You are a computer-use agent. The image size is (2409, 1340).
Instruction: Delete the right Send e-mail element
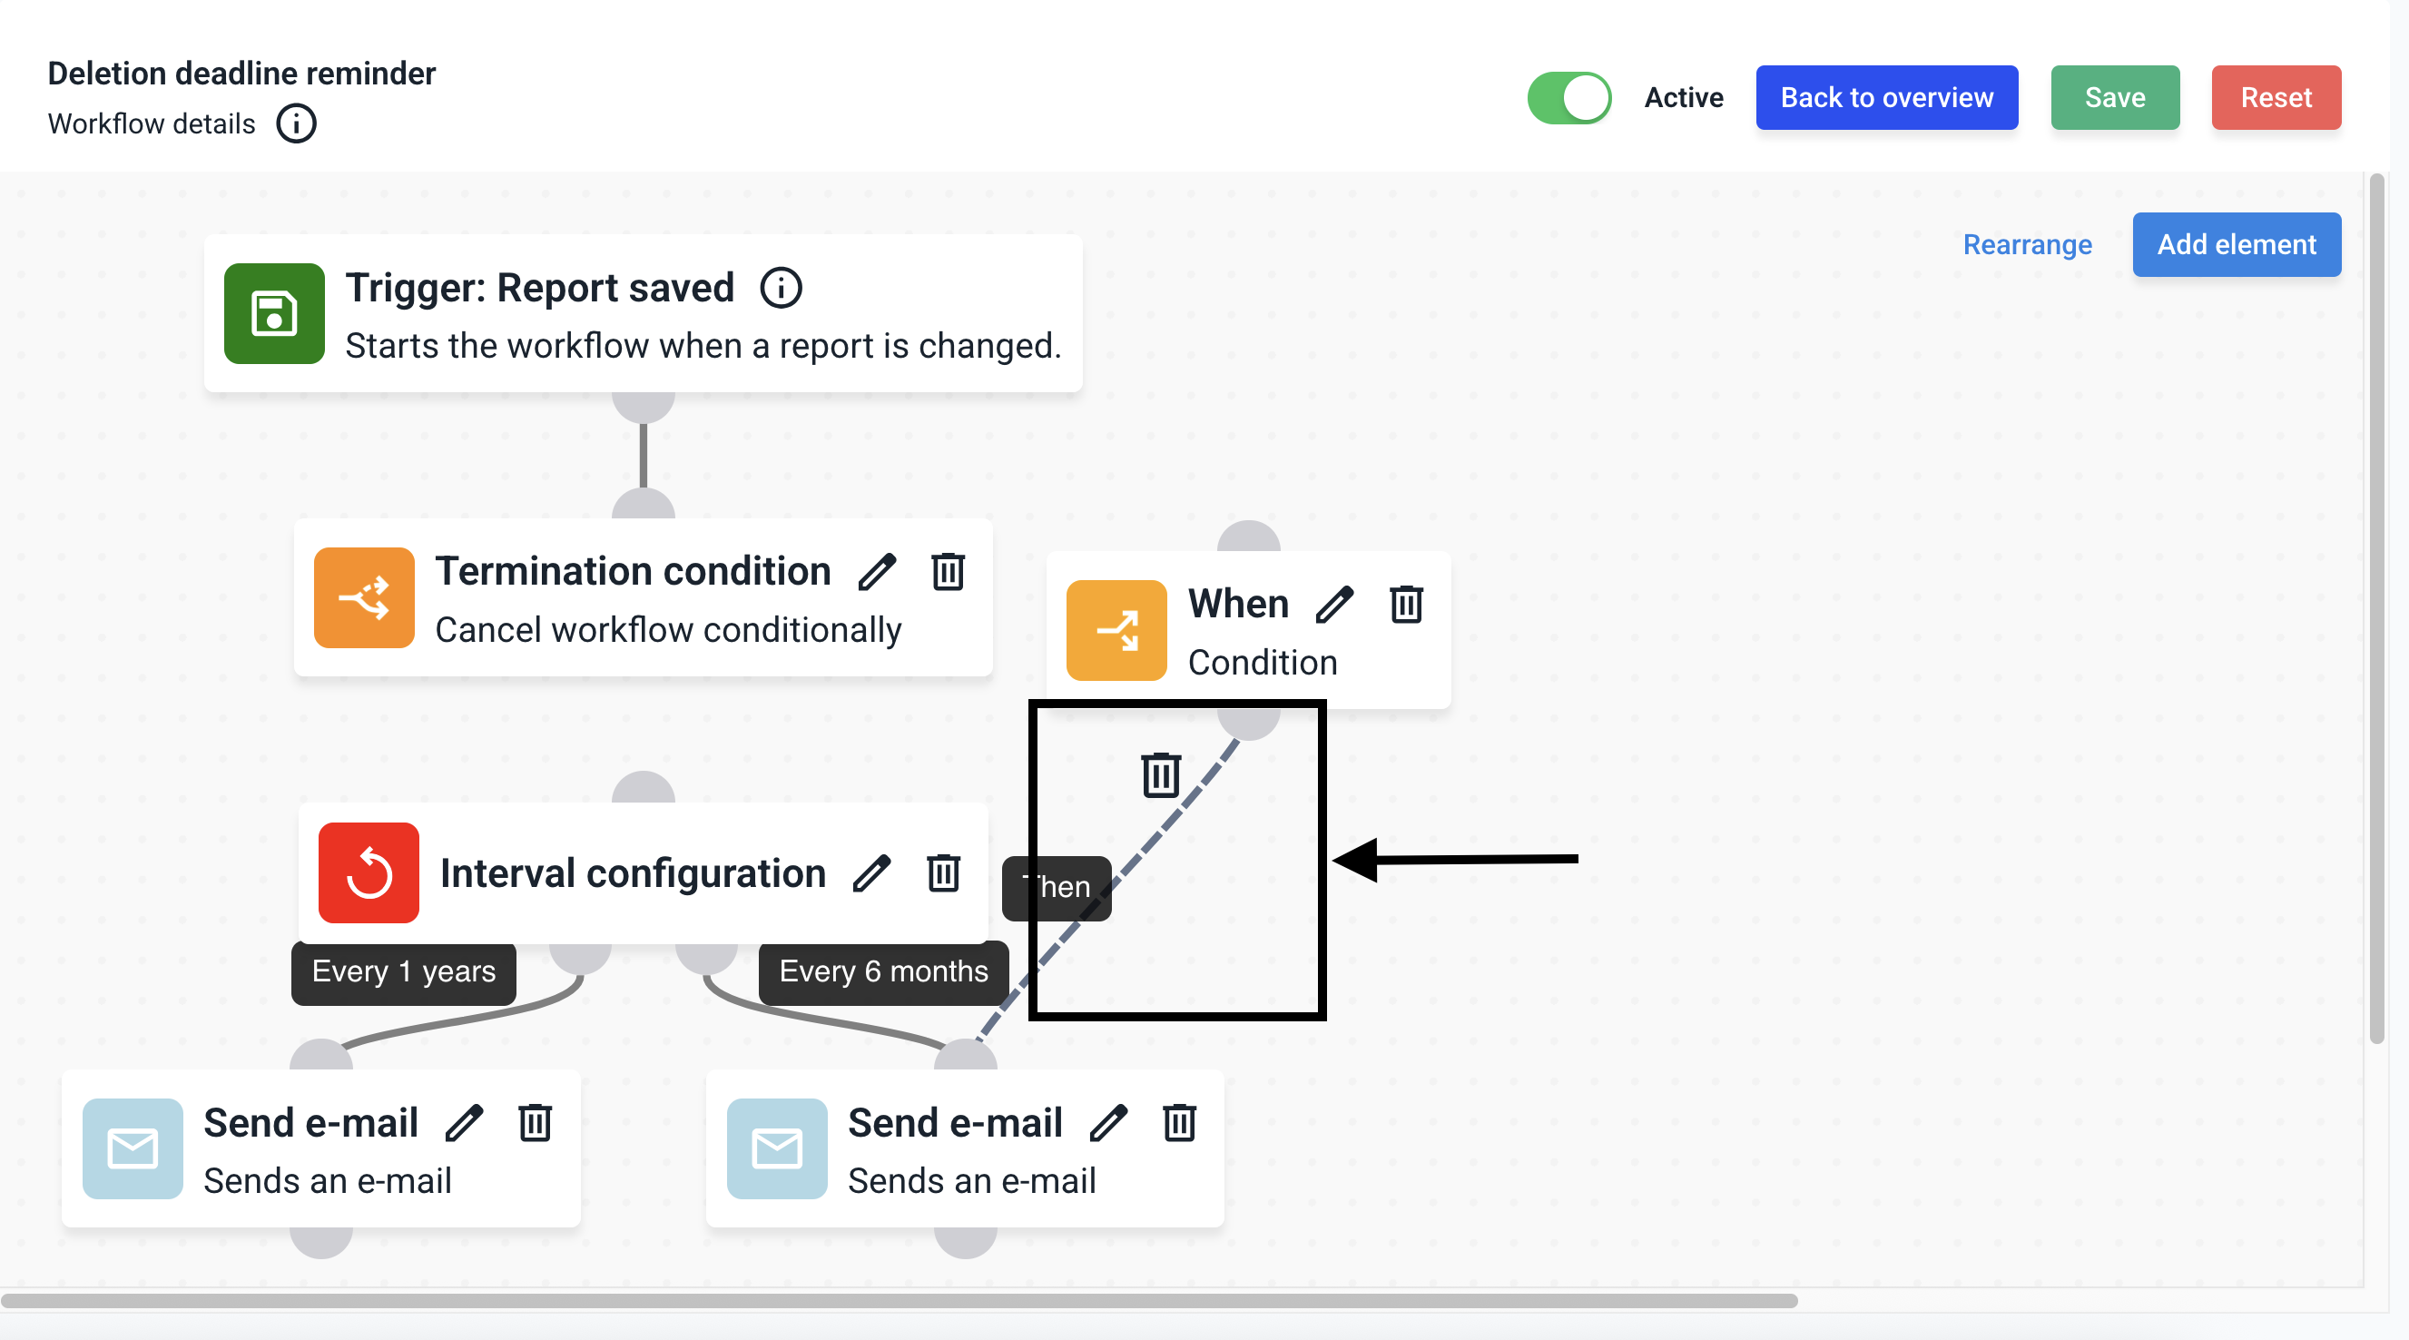tap(1178, 1122)
